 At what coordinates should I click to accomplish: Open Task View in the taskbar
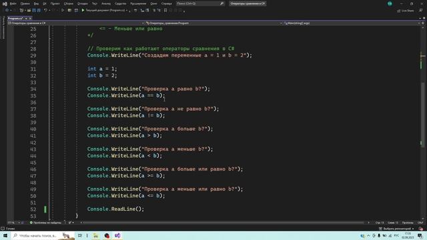point(80,235)
